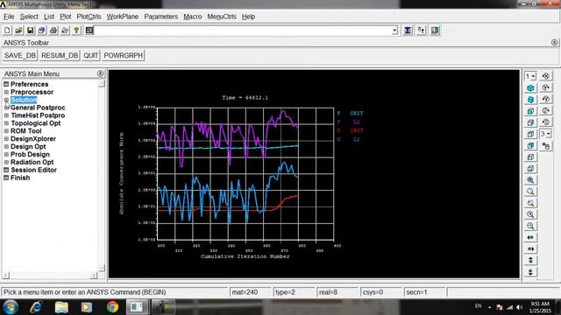Expand the General Postproc tree node
This screenshot has height=315, width=561.
click(6, 108)
